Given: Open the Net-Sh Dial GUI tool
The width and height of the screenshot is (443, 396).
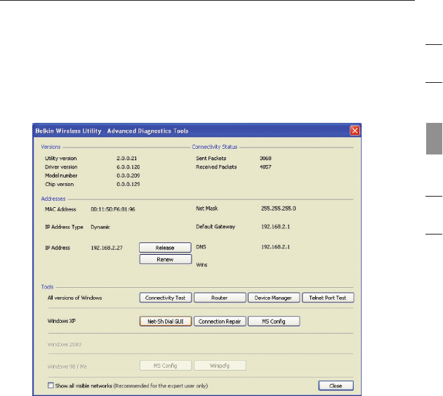Looking at the screenshot, I should tap(166, 322).
